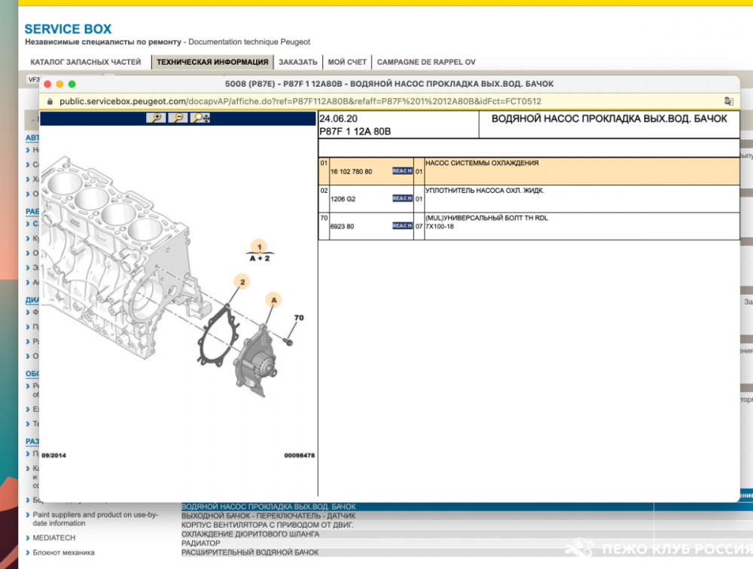Screen dimensions: 753x569
Task: Click REACH badge for part 1206 G2
Action: [x=402, y=198]
